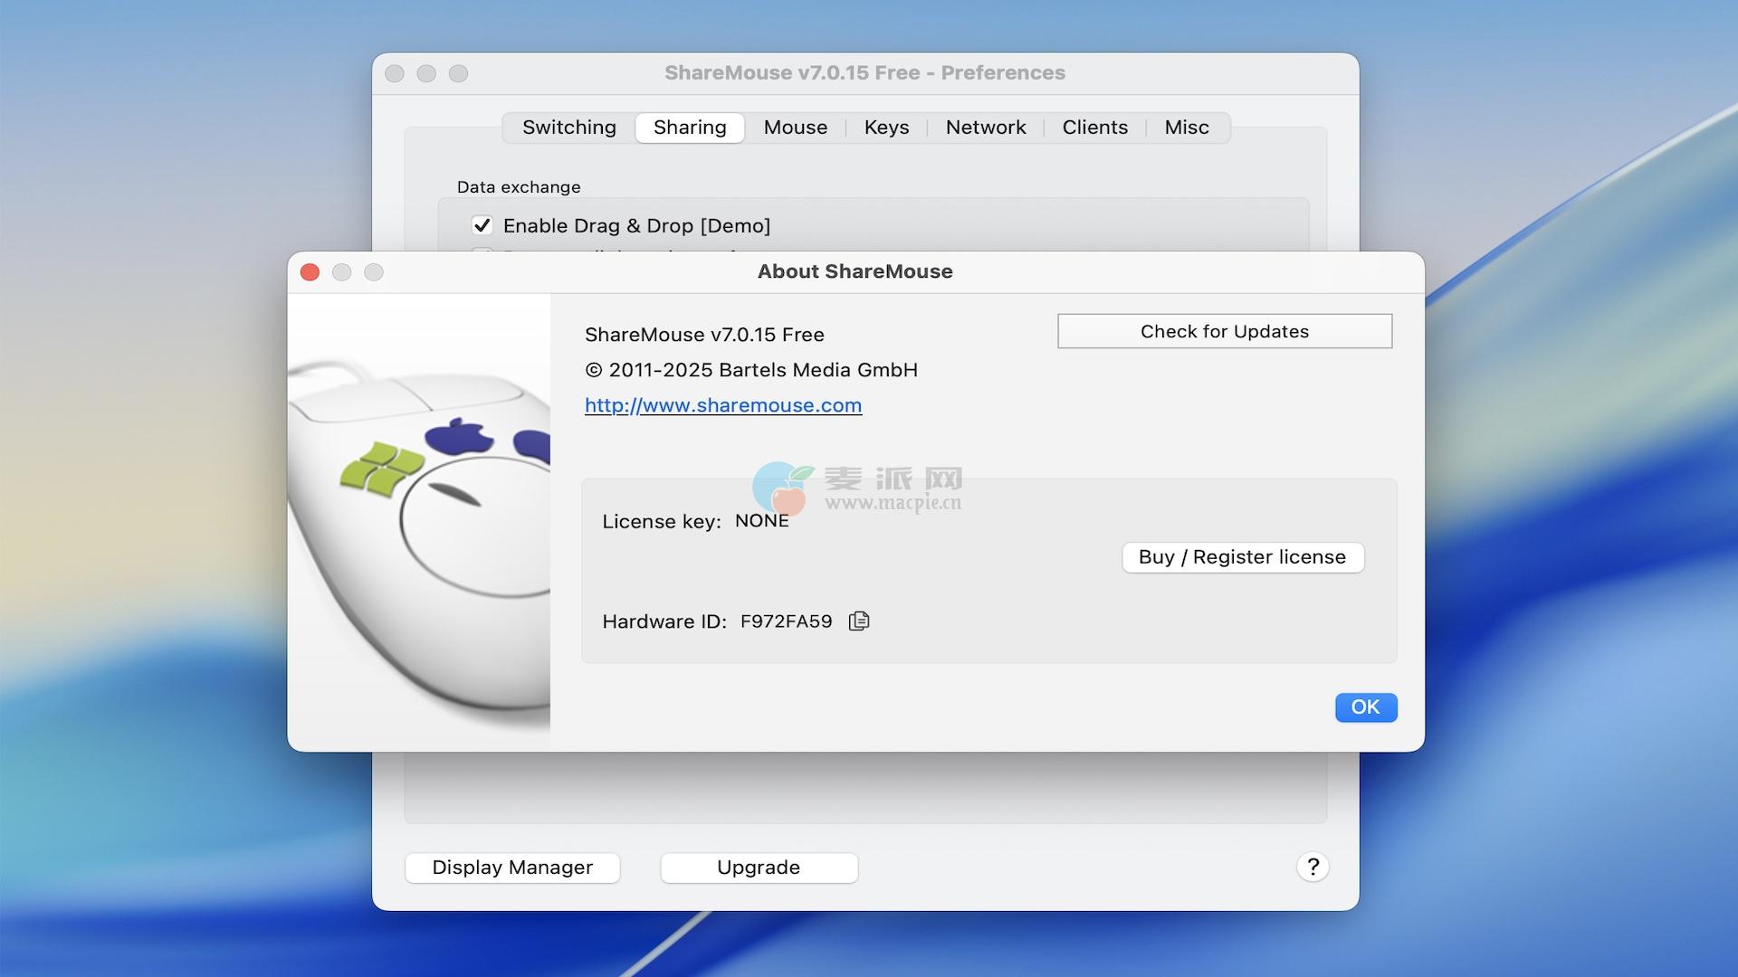The height and width of the screenshot is (977, 1738).
Task: Close the About ShareMouse dialog with the red button
Action: click(310, 272)
